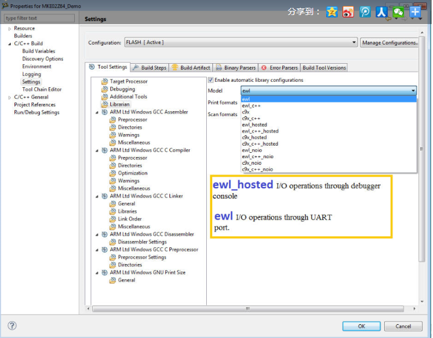Image resolution: width=433 pixels, height=338 pixels.
Task: Click the plus icon for more sharing
Action: coord(415,12)
